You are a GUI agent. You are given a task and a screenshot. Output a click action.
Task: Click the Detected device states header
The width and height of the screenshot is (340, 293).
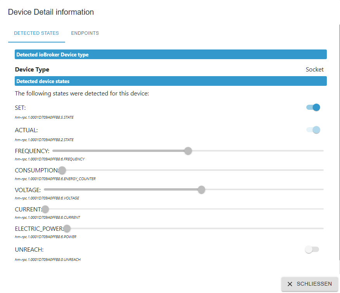pyautogui.click(x=171, y=81)
